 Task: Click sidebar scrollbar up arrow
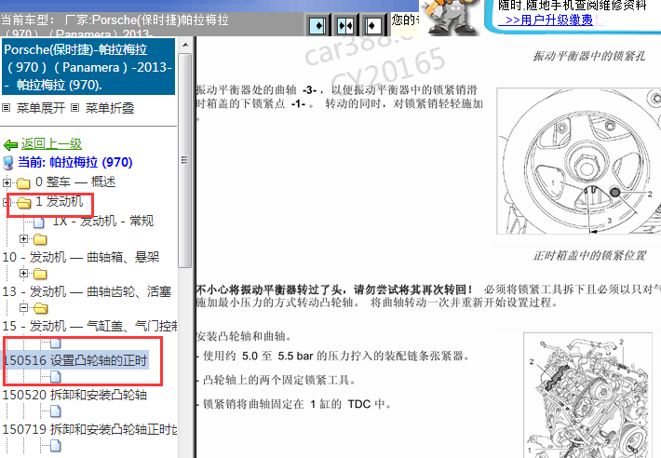184,45
